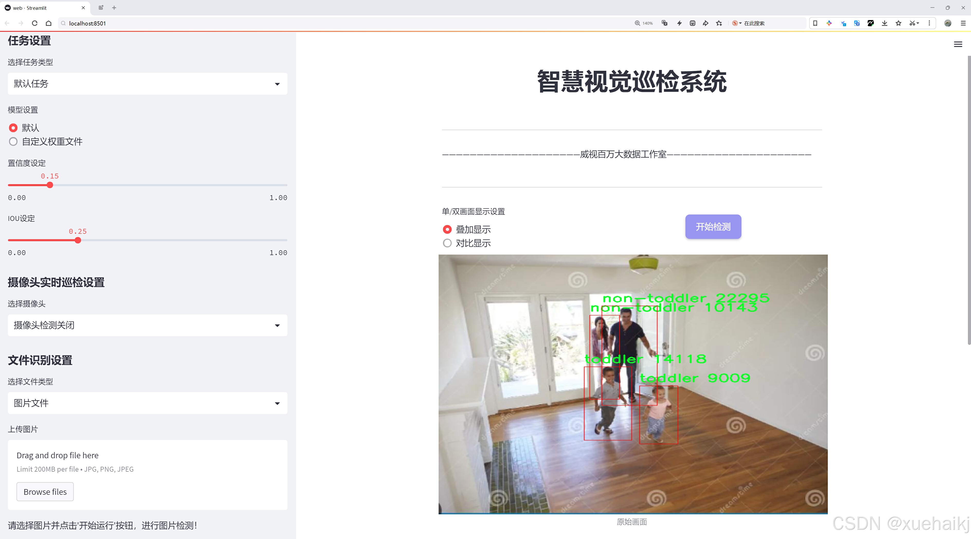Click the black and green extension icon
The width and height of the screenshot is (971, 539).
click(x=871, y=23)
